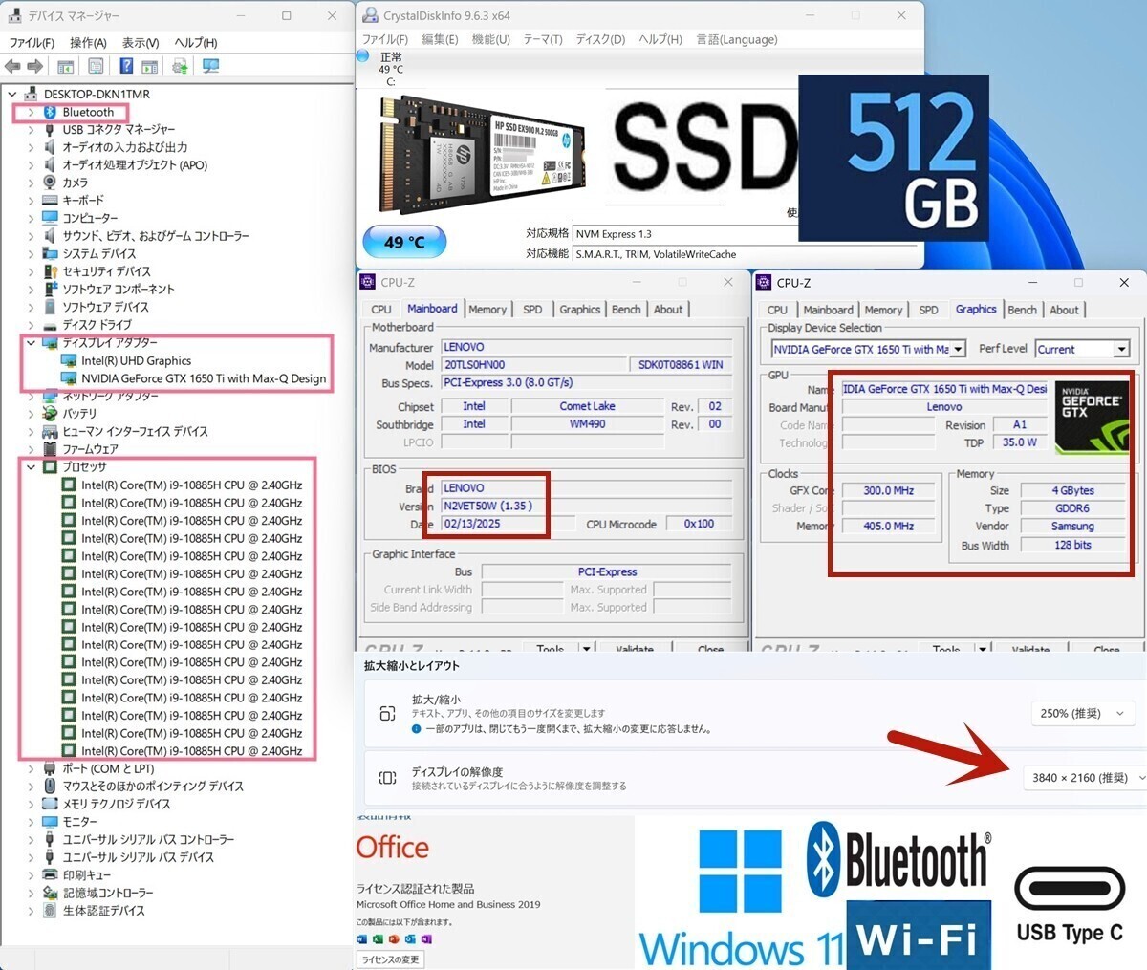Click the Update driver gear icon

pos(180,66)
